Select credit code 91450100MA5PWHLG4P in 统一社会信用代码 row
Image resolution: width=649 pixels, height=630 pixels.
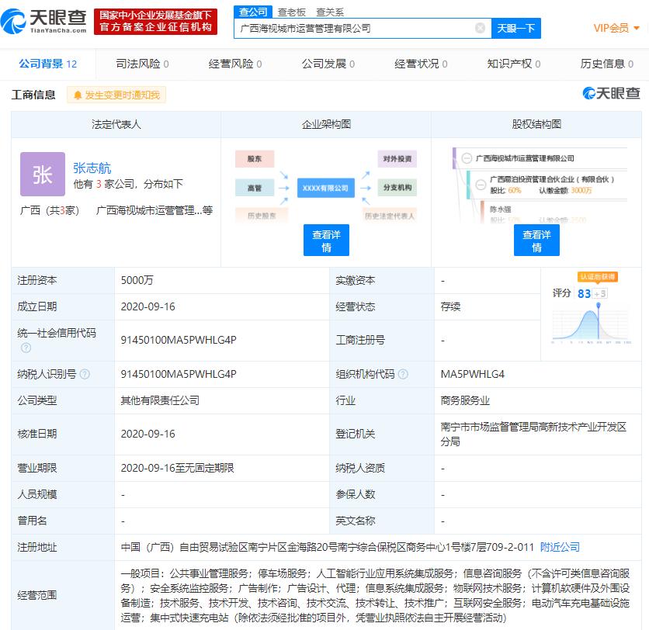179,340
